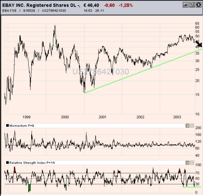
Task: Open the news icon in header
Action: point(192,5)
